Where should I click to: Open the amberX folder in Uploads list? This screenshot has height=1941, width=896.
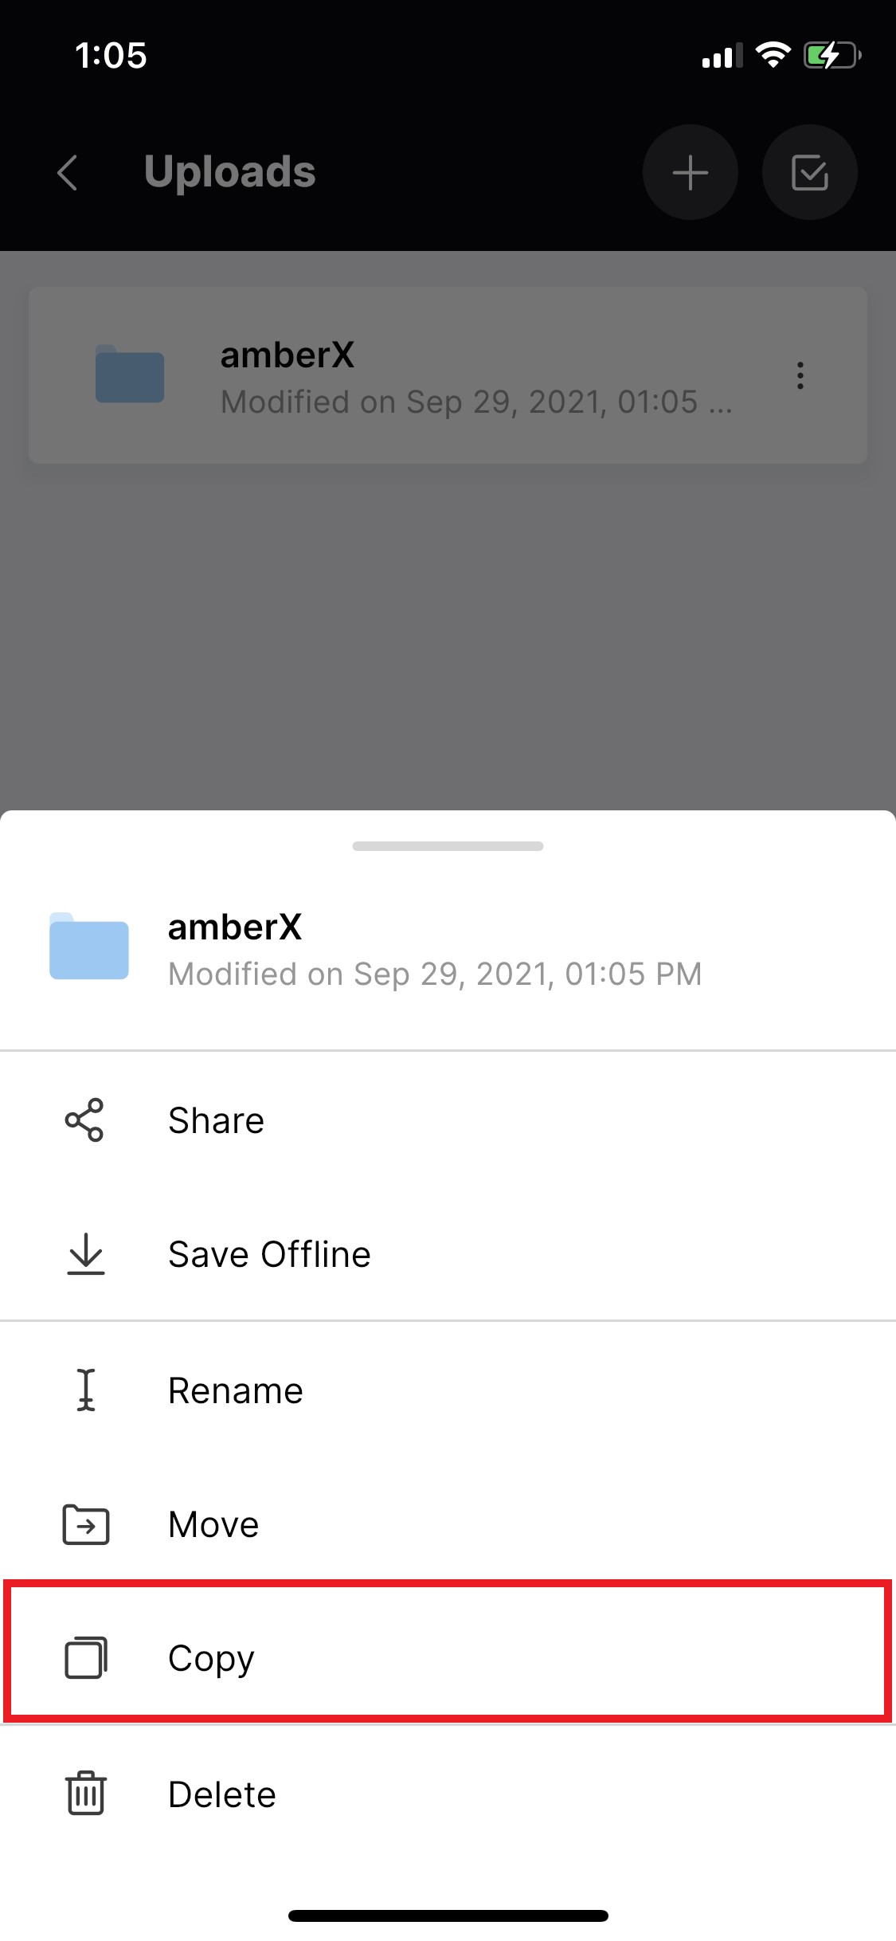(x=448, y=375)
